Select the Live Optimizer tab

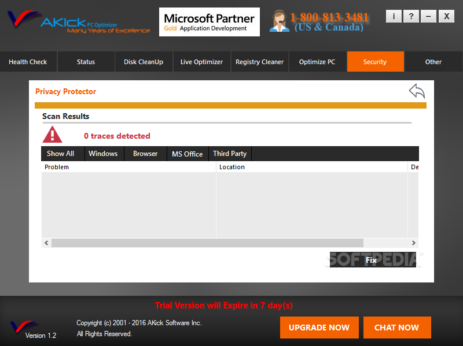point(201,62)
